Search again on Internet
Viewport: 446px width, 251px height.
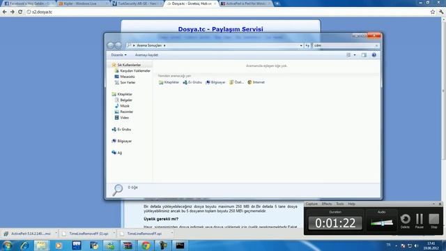click(x=256, y=82)
